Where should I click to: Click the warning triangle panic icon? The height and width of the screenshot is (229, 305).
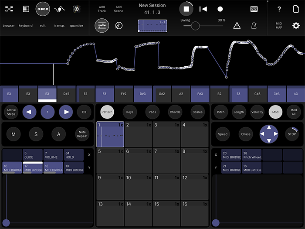(x=237, y=25)
